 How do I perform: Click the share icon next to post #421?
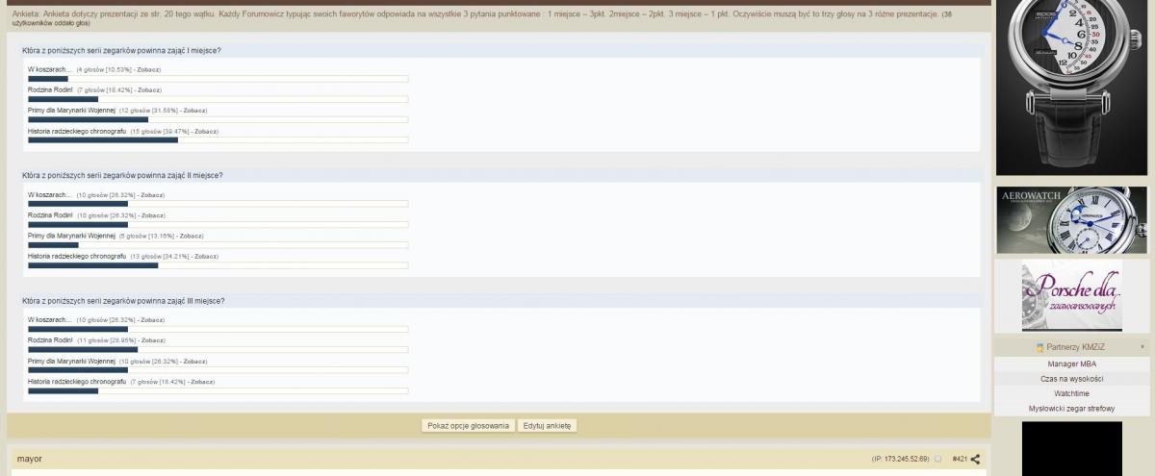[975, 460]
